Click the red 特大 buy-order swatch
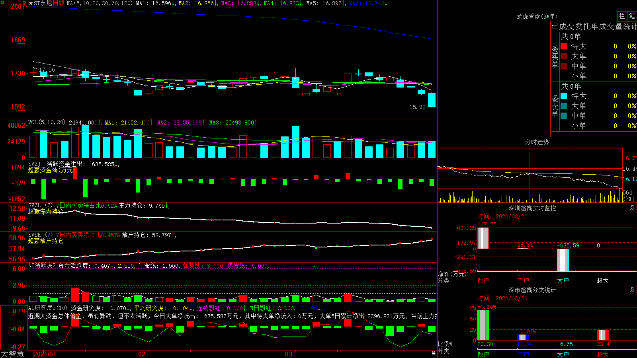 pos(564,46)
